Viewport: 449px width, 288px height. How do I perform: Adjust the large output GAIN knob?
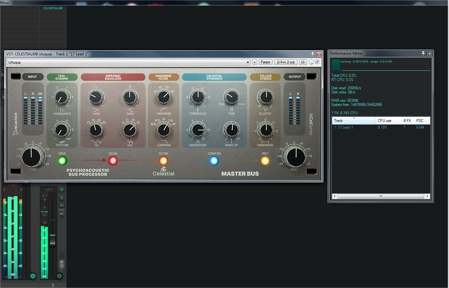click(x=296, y=157)
